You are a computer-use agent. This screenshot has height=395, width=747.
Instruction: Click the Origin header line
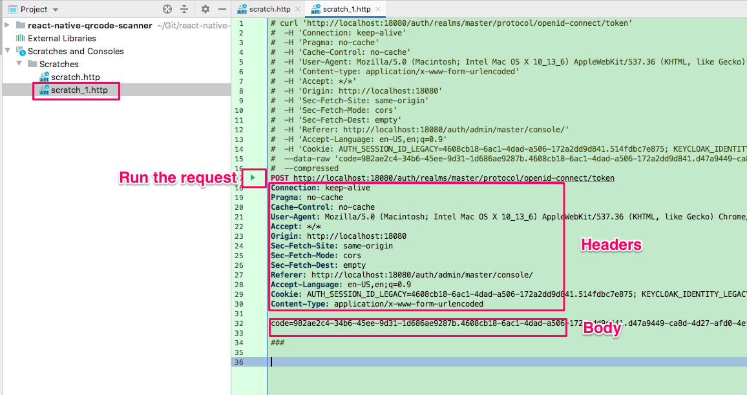point(338,236)
